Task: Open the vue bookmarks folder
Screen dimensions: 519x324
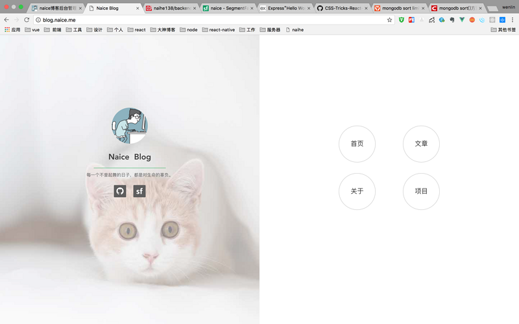Action: click(x=32, y=30)
